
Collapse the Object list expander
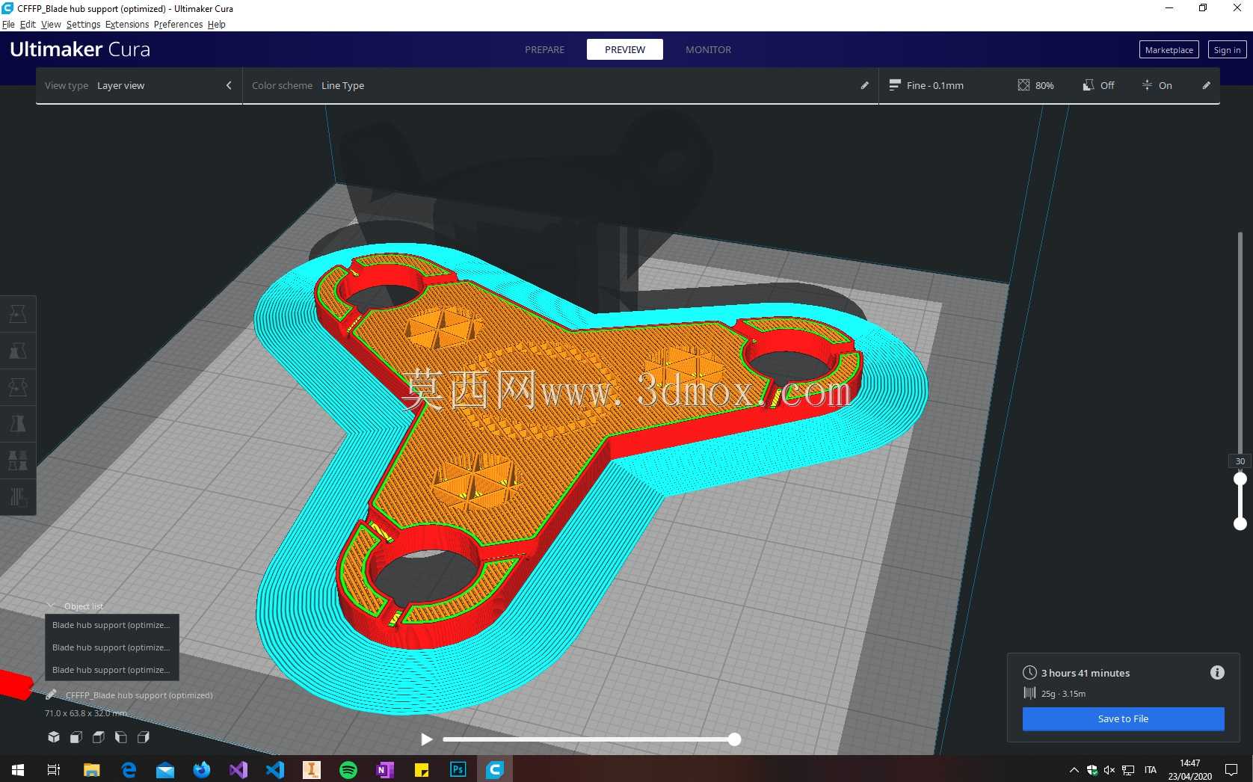(x=52, y=606)
